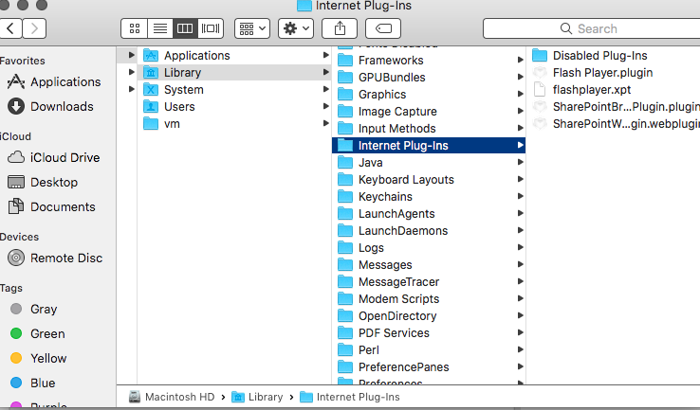Select the Gray tag
The height and width of the screenshot is (410, 700).
pyautogui.click(x=34, y=310)
